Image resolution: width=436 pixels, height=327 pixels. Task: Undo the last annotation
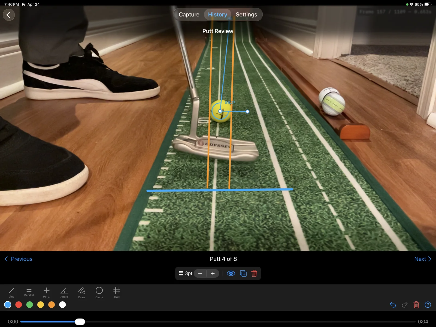393,305
